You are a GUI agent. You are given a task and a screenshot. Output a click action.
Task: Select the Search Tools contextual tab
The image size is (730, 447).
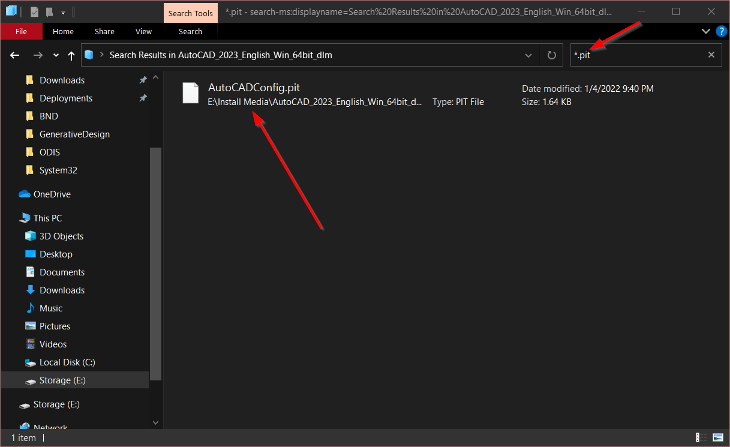(190, 13)
